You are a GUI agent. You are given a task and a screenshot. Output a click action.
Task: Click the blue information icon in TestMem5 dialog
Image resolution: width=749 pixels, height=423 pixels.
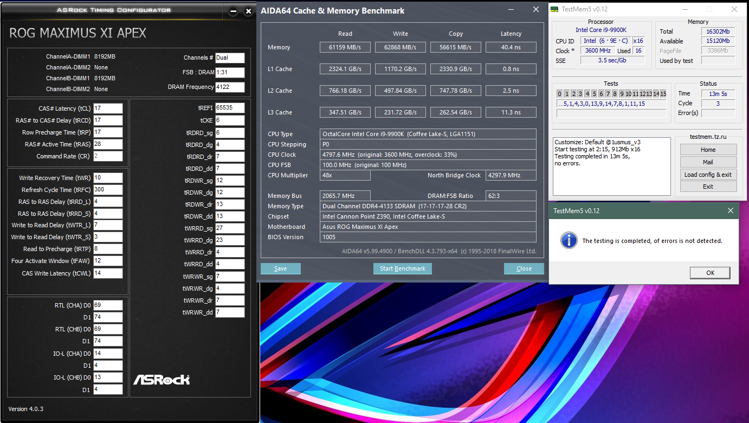(568, 240)
